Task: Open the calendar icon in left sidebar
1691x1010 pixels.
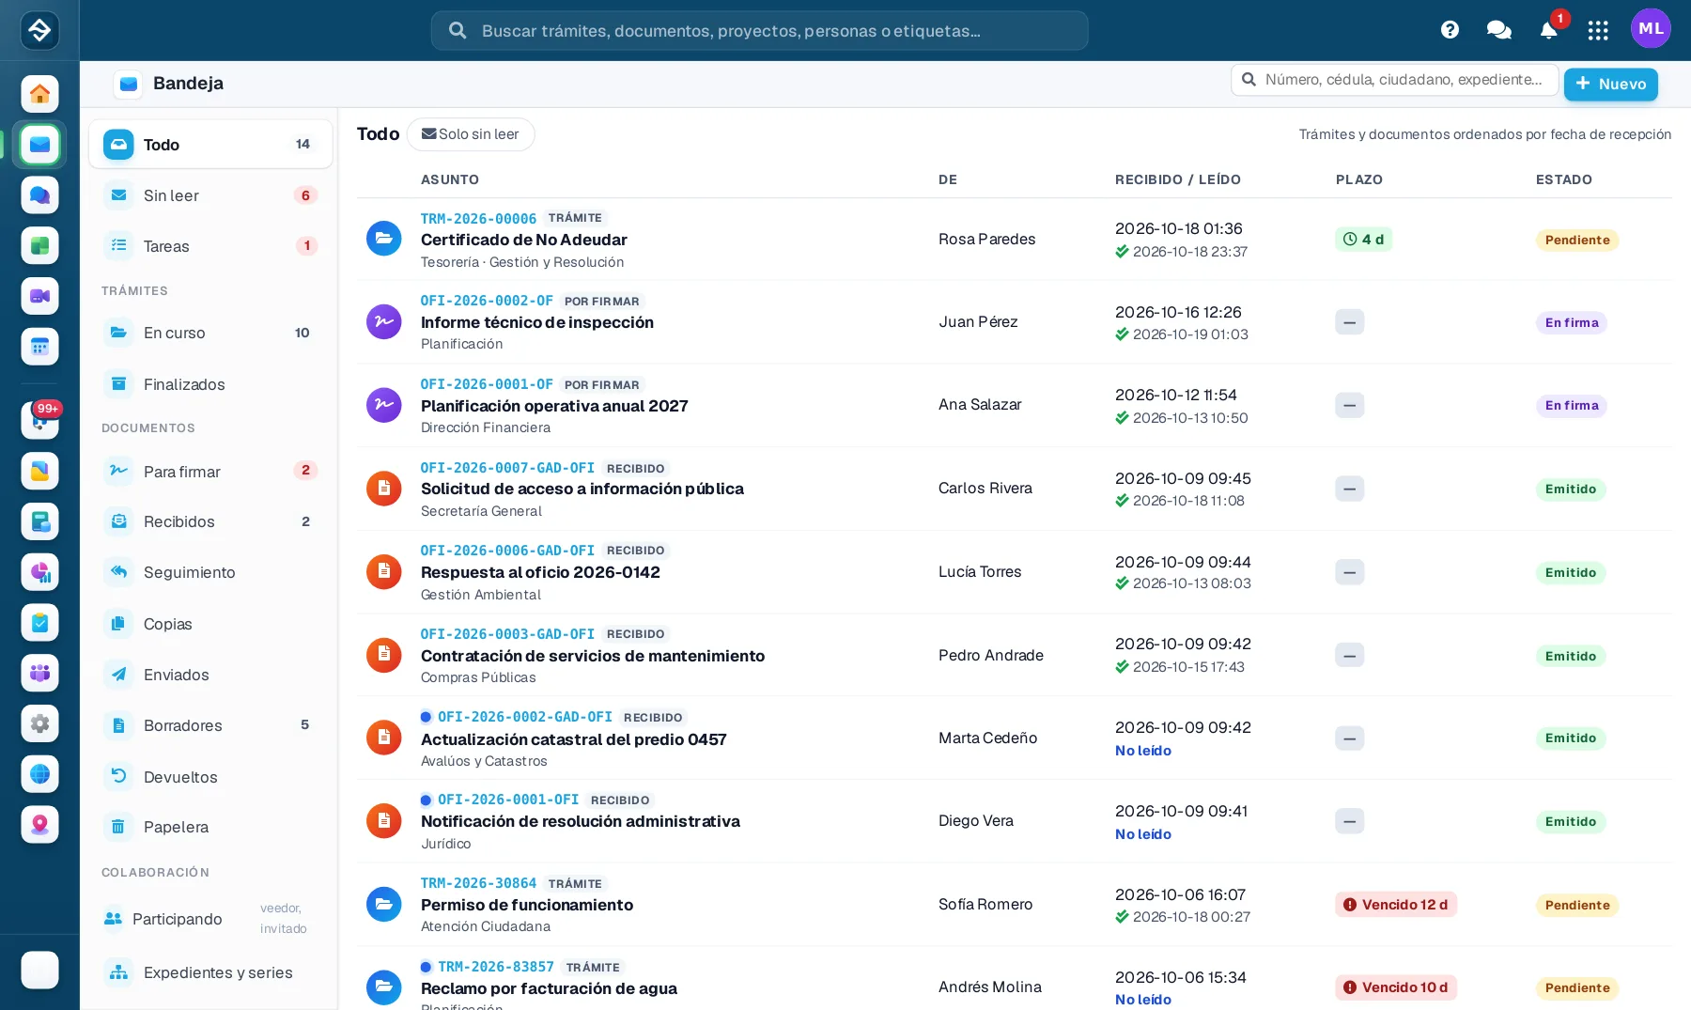Action: tap(39, 347)
